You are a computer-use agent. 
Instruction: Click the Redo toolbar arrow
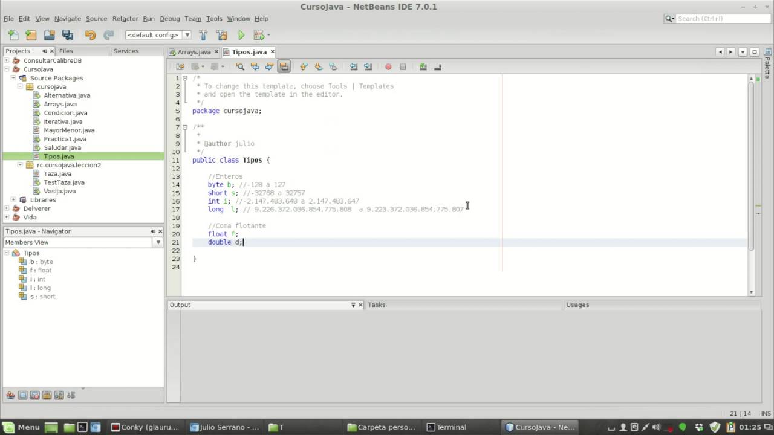tap(109, 35)
